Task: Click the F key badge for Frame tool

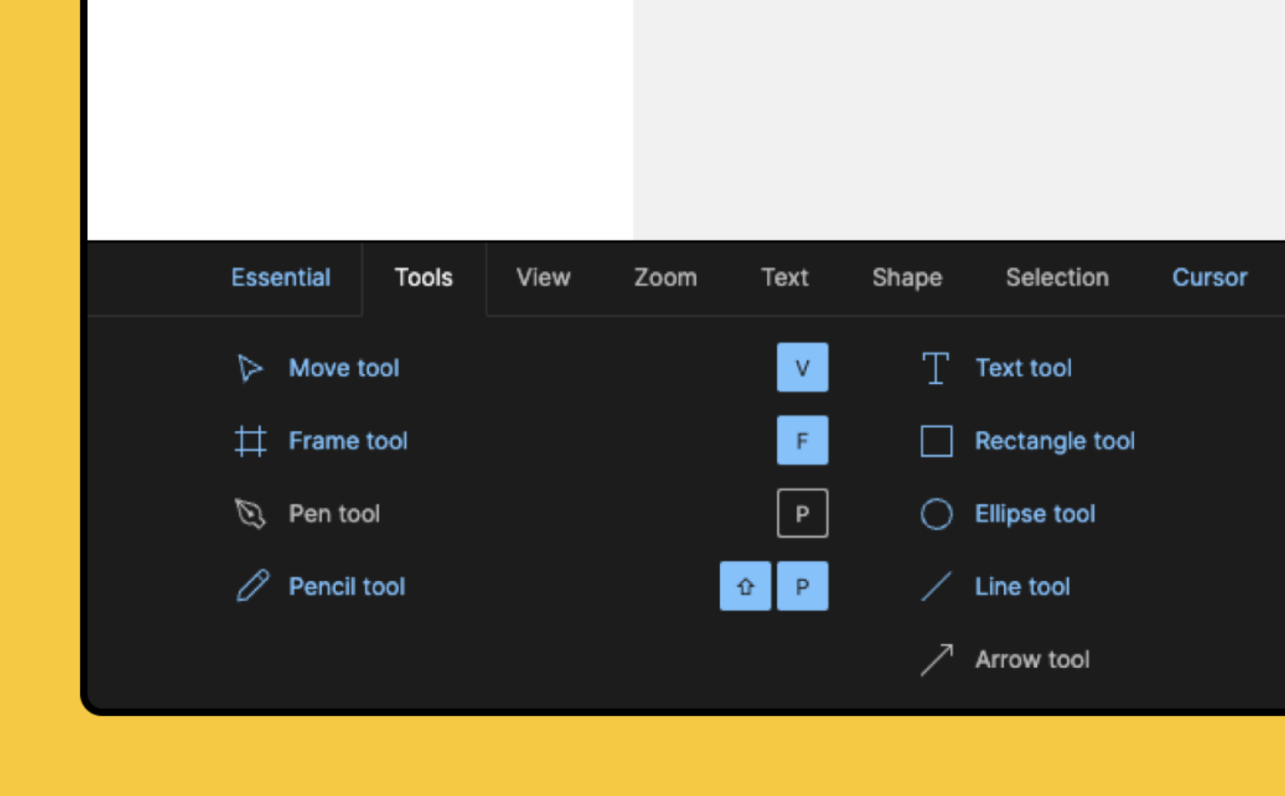Action: click(802, 441)
